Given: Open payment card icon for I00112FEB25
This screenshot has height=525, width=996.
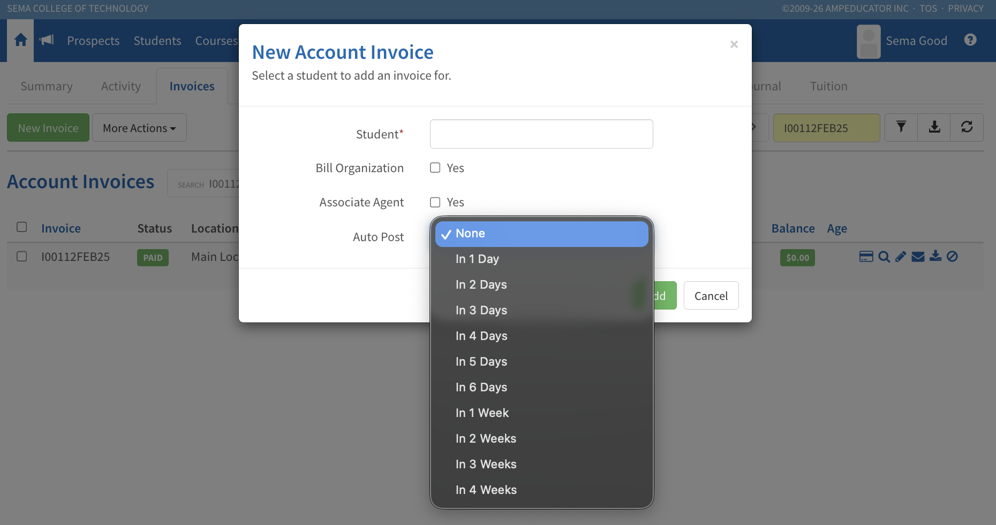Looking at the screenshot, I should click(x=866, y=257).
